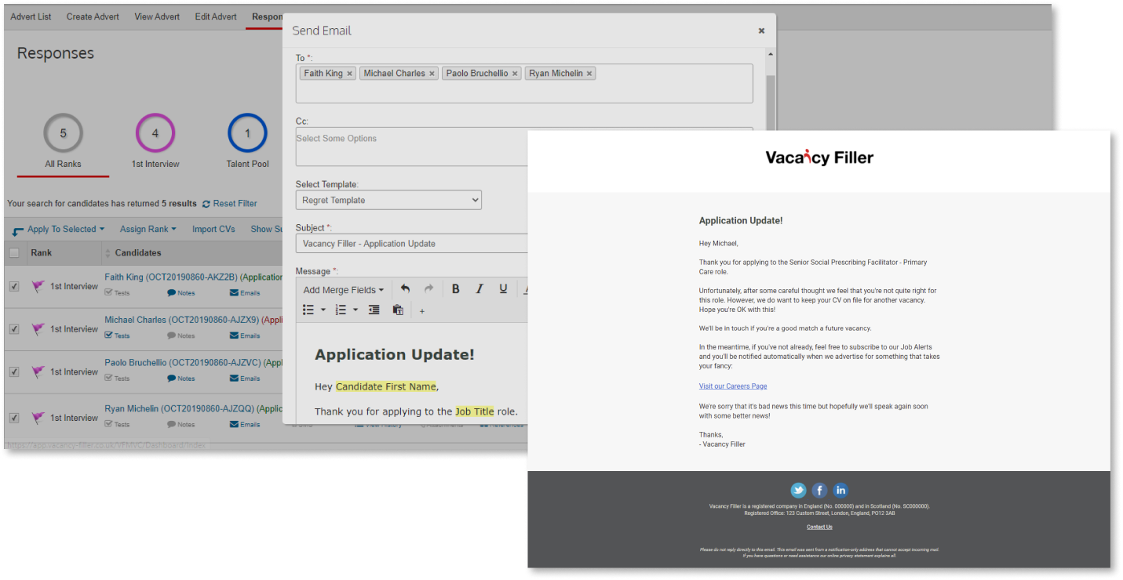Click the paste as text icon
Image resolution: width=1123 pixels, height=580 pixels.
(x=398, y=310)
